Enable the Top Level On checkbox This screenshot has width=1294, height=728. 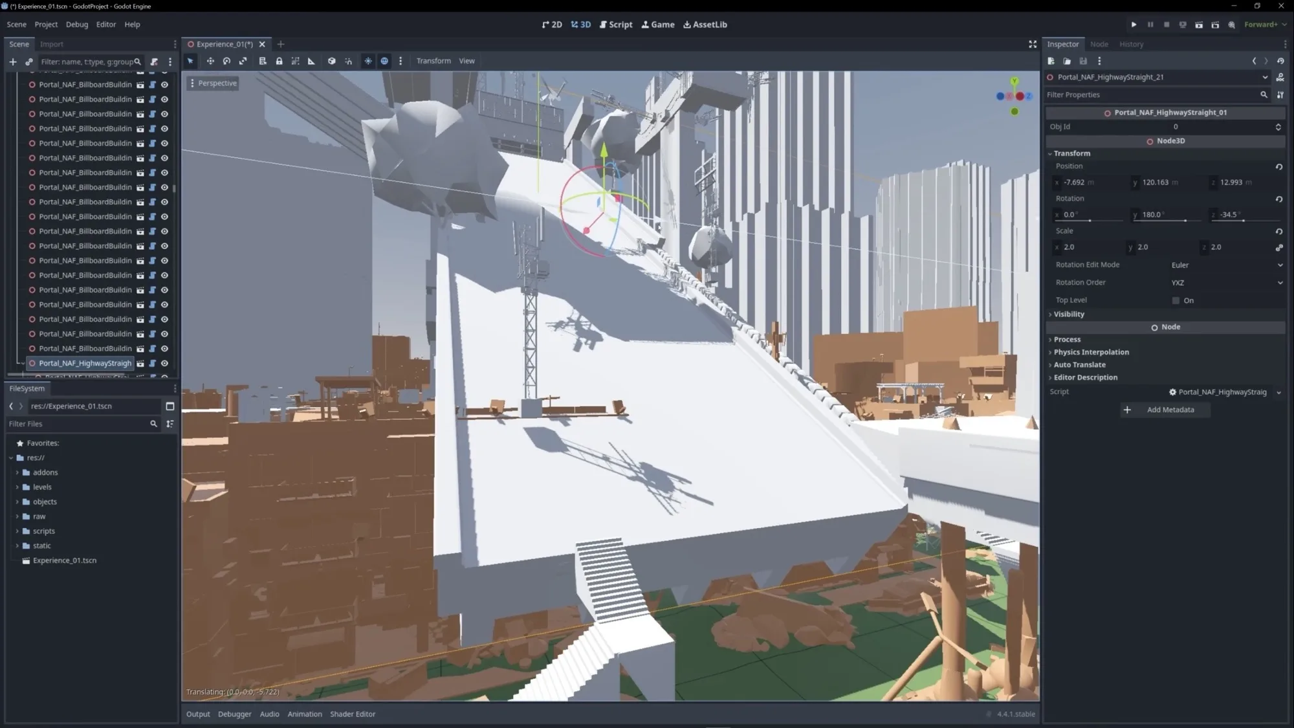coord(1176,300)
